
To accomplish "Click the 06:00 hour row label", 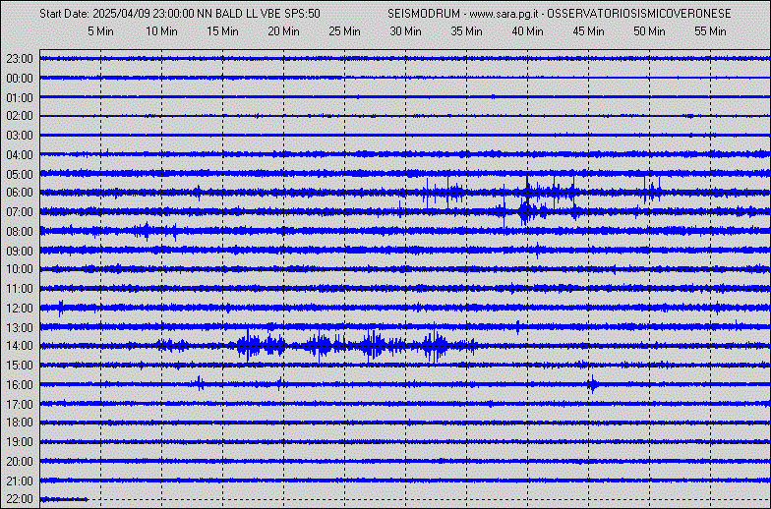I will point(20,193).
